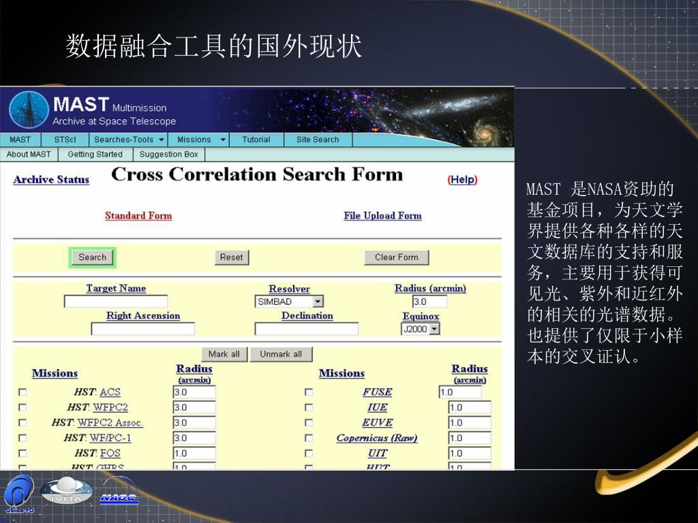698x523 pixels.
Task: Focus the HST ACS radius field
Action: tap(194, 392)
